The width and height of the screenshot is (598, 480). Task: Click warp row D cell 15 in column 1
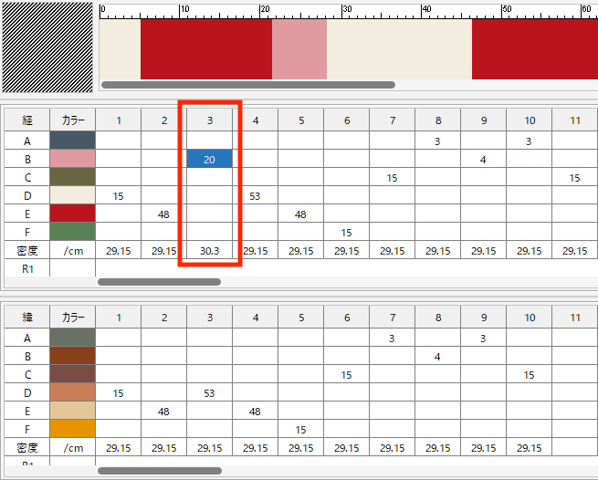(118, 195)
